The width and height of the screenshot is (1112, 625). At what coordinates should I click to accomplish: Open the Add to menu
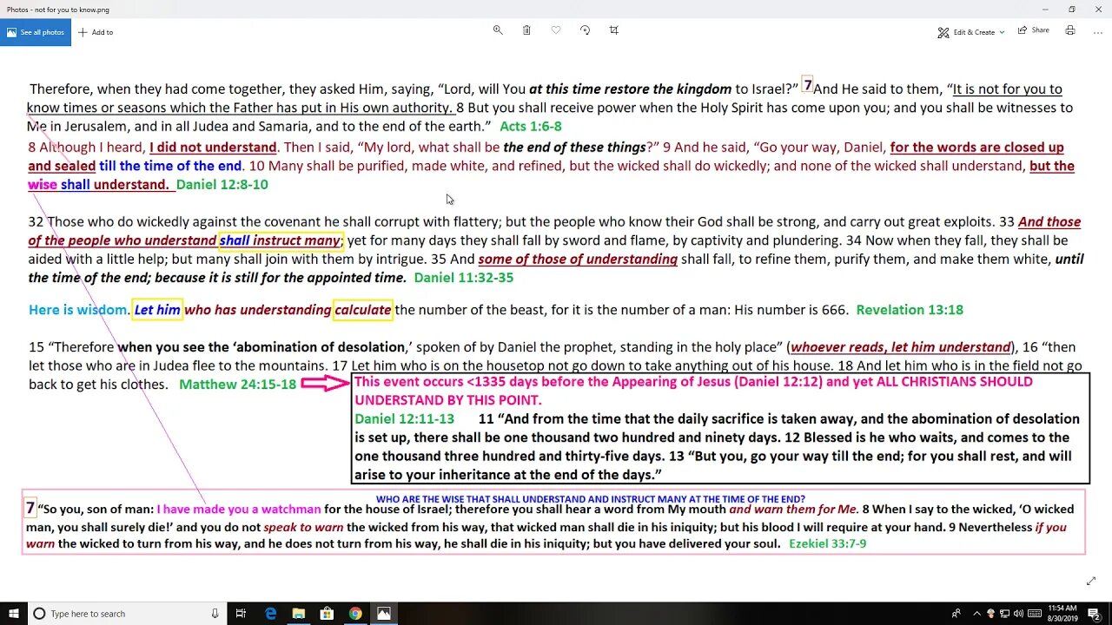[x=96, y=32]
